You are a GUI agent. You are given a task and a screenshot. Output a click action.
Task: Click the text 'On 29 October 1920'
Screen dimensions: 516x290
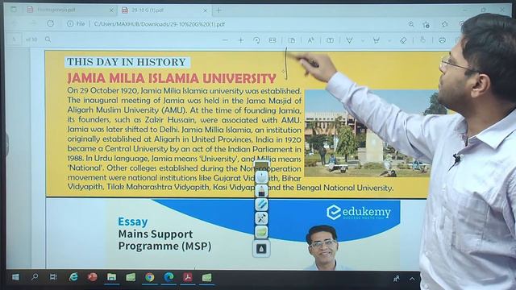pos(103,90)
